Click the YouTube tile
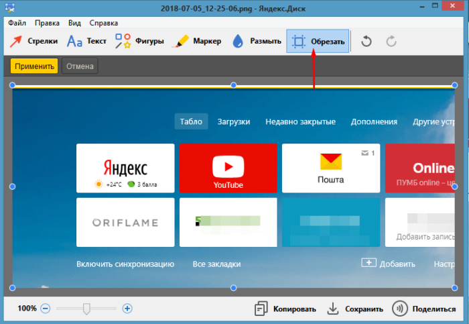Screen dimensions: 469x324 tap(228, 168)
